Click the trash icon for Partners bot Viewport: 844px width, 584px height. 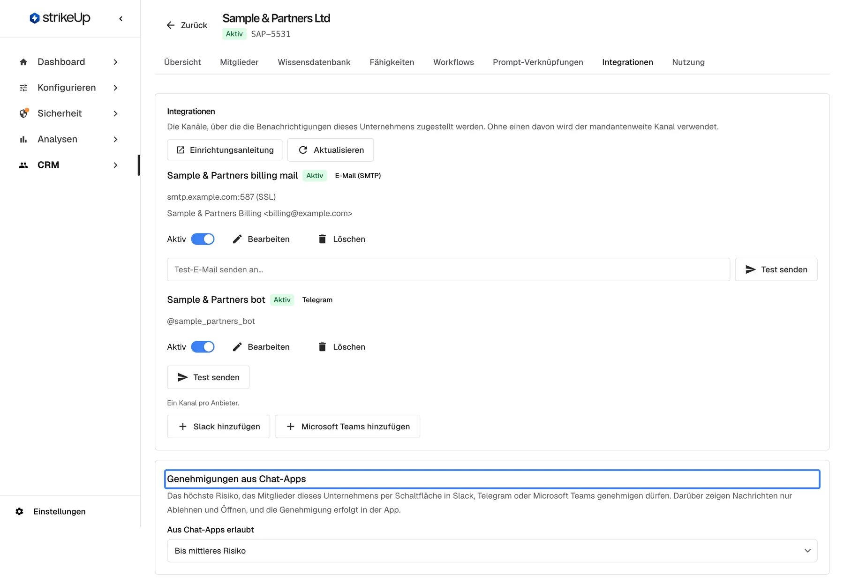[322, 347]
